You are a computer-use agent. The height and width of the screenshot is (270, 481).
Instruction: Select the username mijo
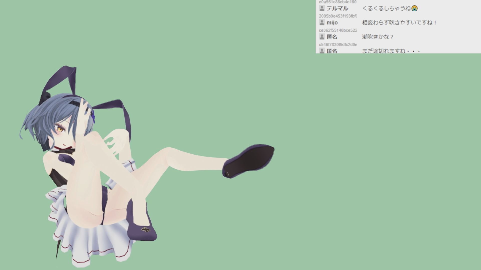332,23
